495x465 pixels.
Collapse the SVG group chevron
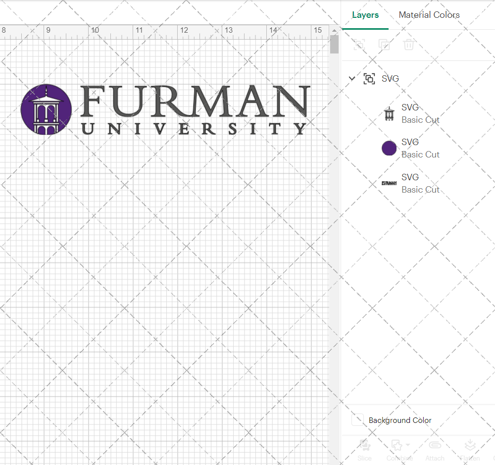(x=351, y=78)
